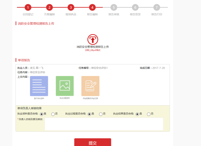The height and width of the screenshot is (146, 201).
Task: Jump to step 6 报告签发 circle
Action: [135, 7]
